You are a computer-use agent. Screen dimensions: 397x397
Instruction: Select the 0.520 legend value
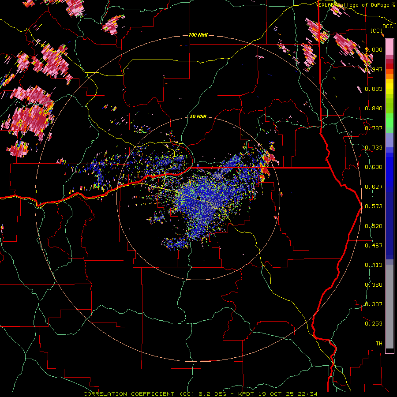374,226
